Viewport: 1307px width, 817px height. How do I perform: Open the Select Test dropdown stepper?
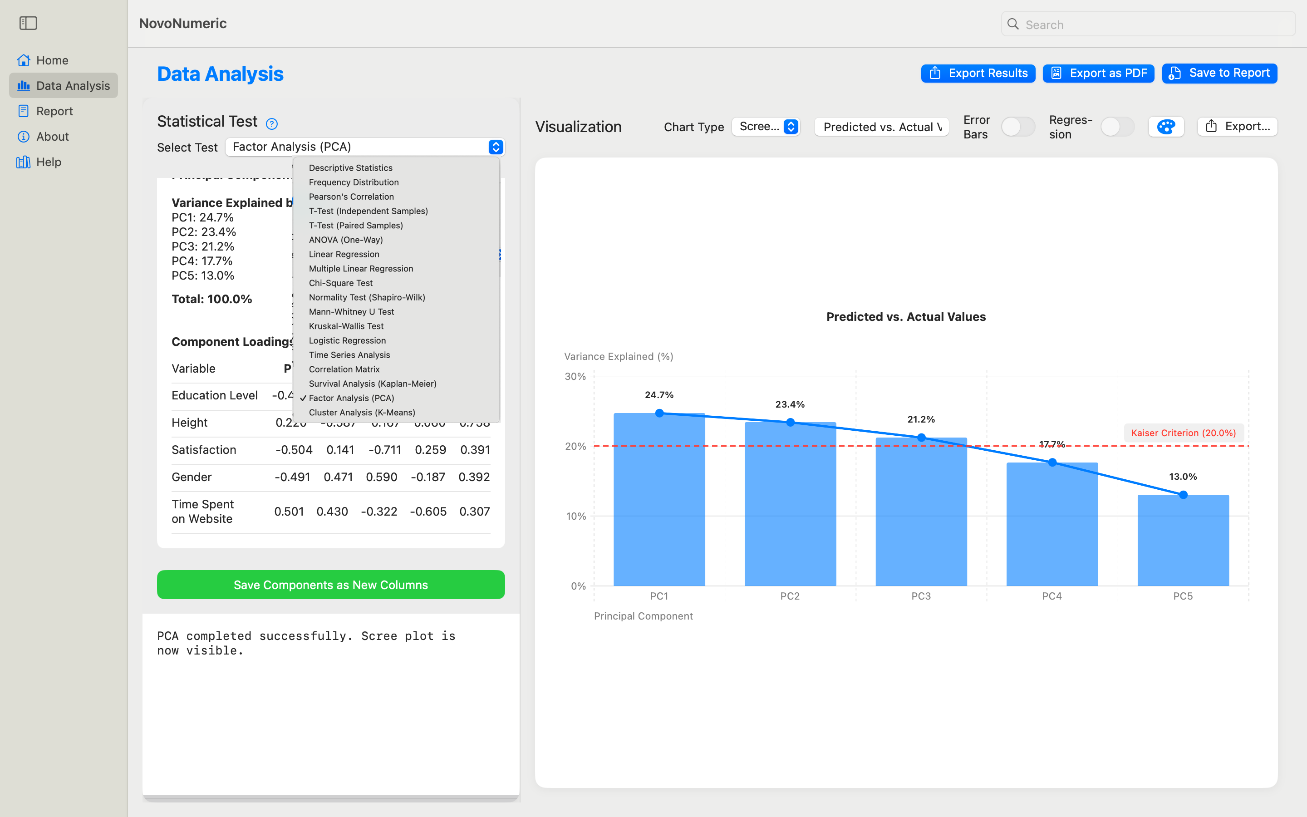(495, 147)
